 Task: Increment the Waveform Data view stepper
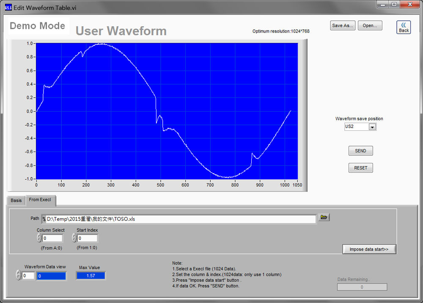point(18,273)
